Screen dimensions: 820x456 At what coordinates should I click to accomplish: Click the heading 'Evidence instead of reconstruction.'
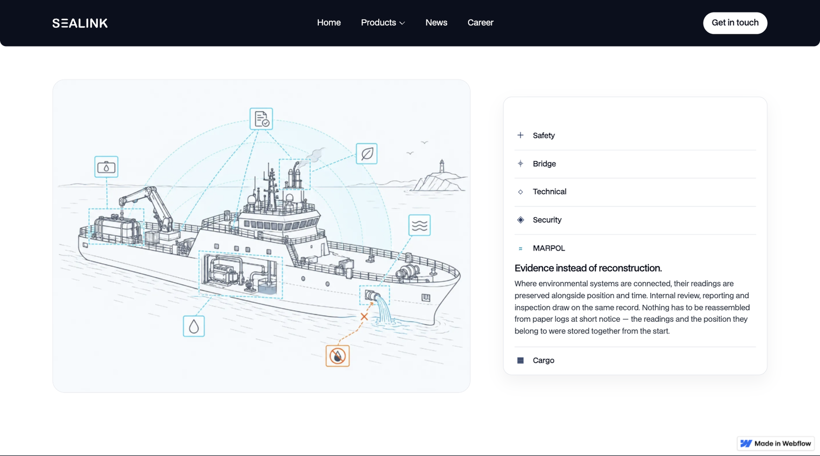pyautogui.click(x=588, y=268)
